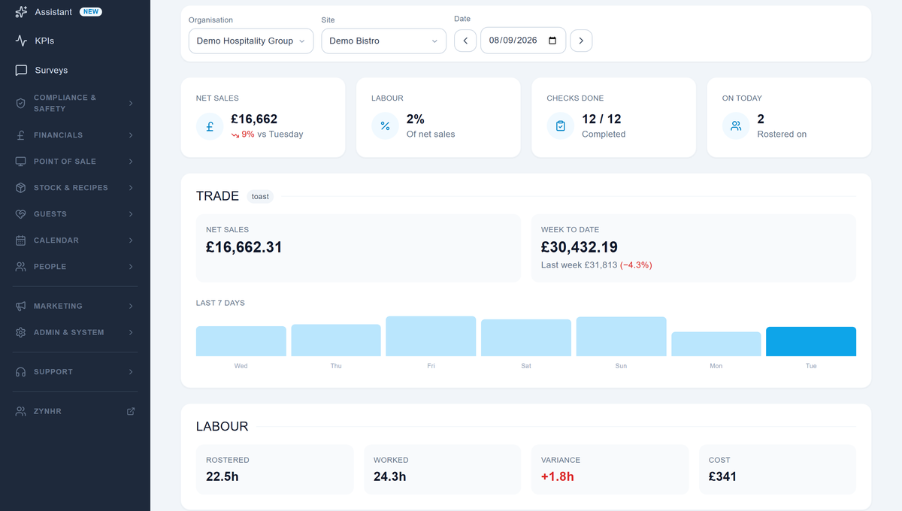
Task: Click the 24.3h worked value
Action: coord(390,476)
